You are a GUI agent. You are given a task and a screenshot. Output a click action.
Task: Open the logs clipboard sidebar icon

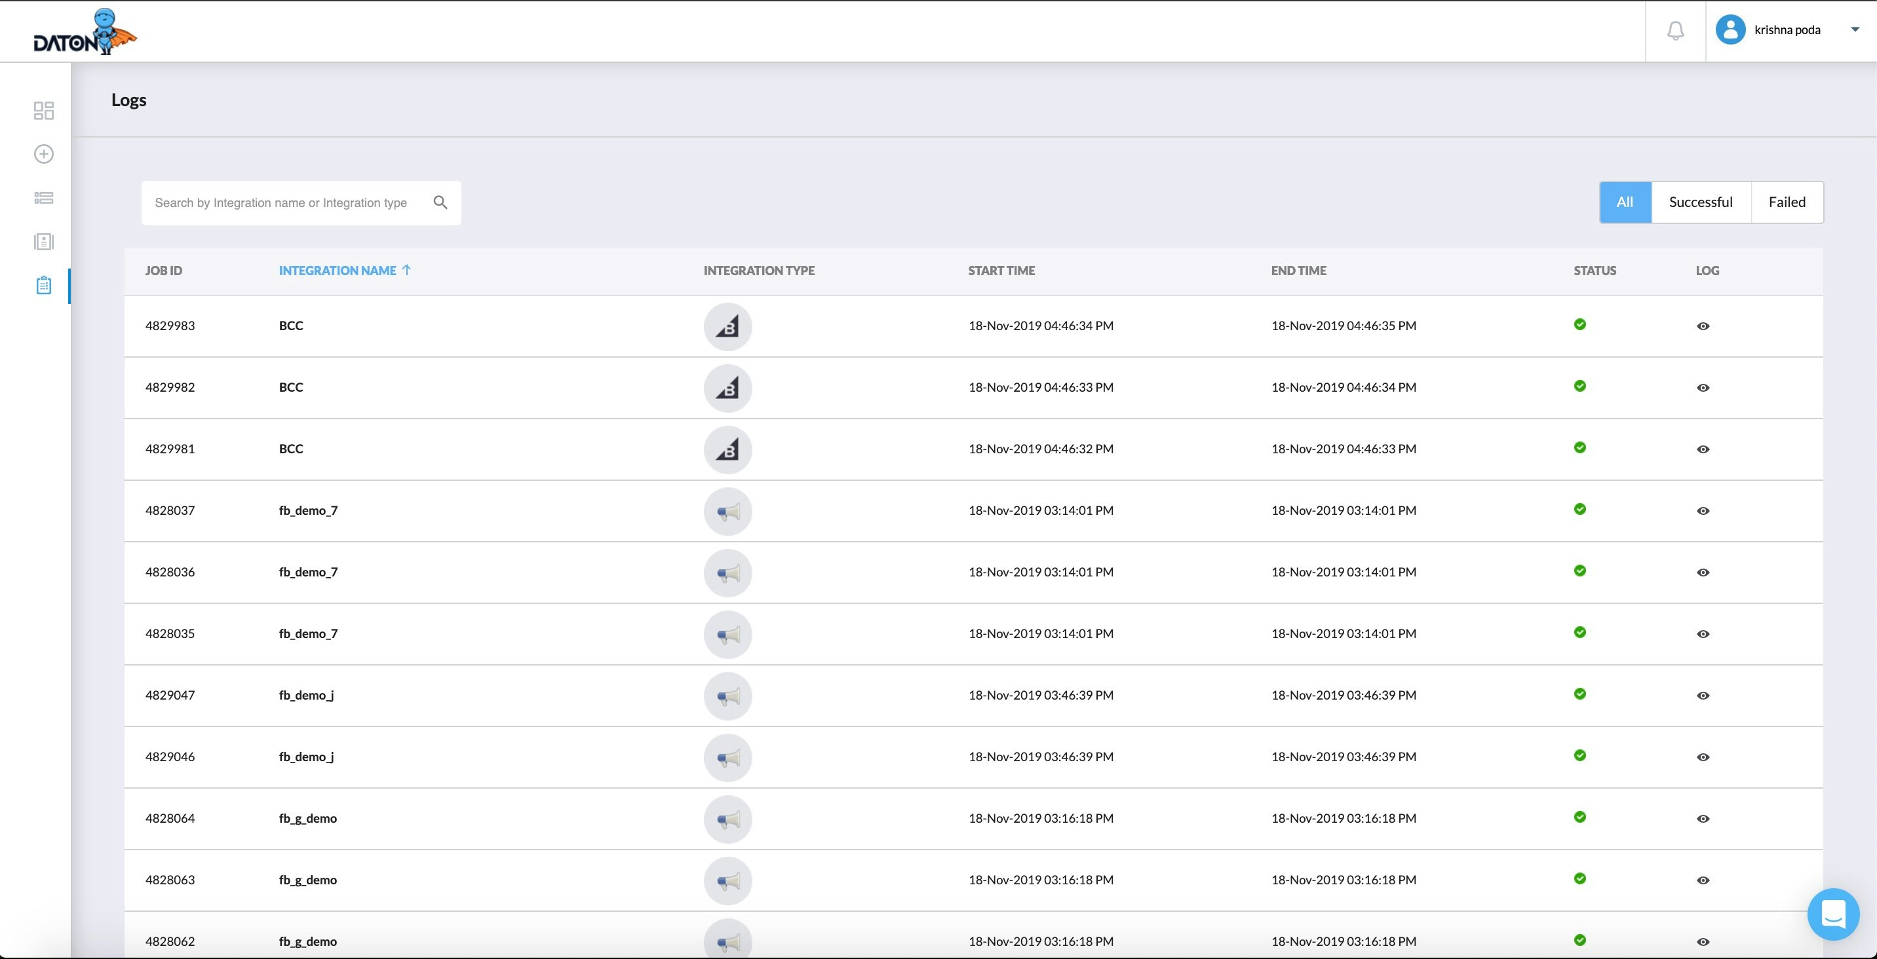click(x=44, y=286)
